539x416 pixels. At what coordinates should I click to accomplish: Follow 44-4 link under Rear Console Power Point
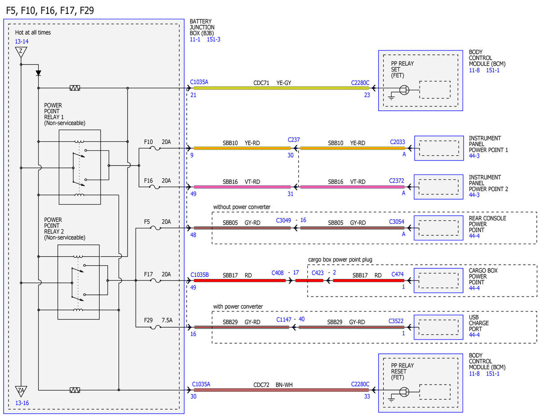(x=474, y=236)
